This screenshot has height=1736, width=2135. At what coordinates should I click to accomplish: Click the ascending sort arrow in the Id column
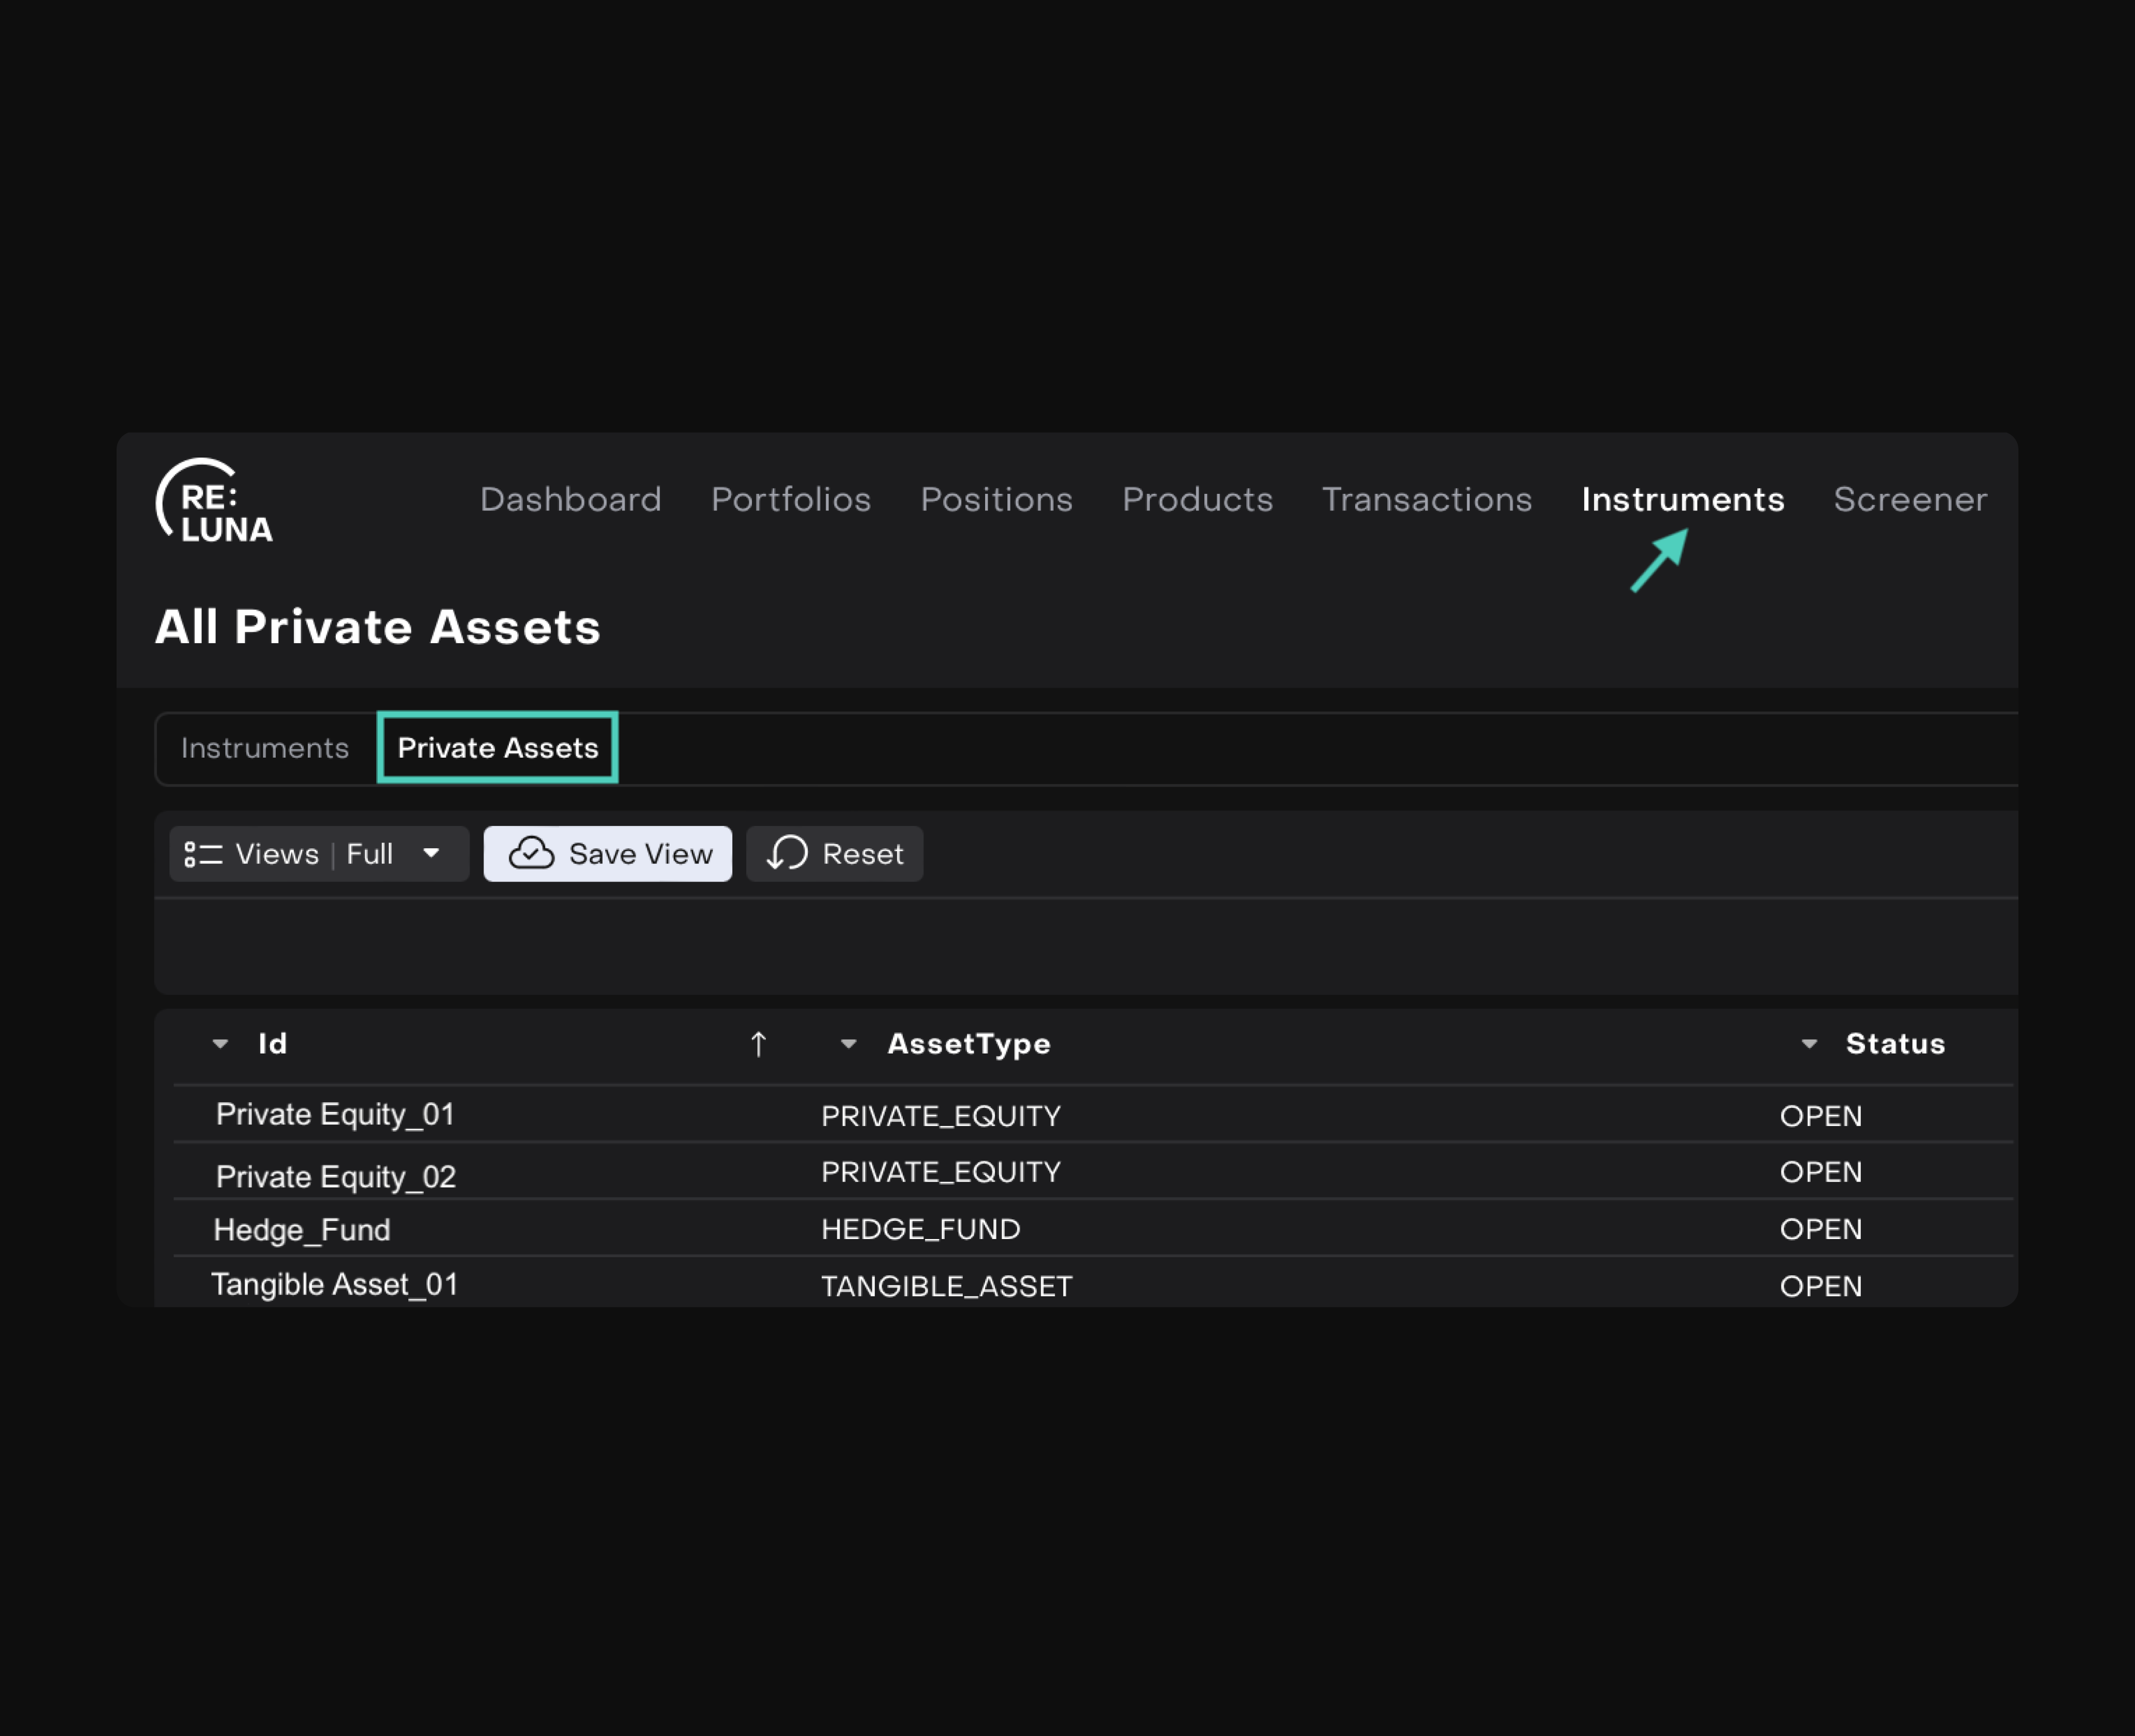point(758,1044)
